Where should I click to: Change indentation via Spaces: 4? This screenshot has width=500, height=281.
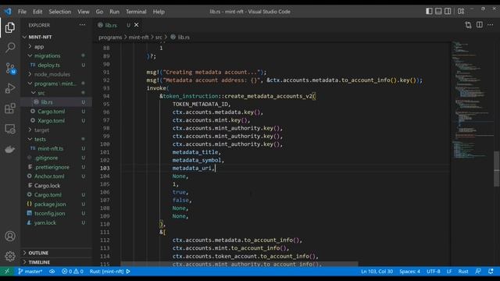(x=409, y=272)
